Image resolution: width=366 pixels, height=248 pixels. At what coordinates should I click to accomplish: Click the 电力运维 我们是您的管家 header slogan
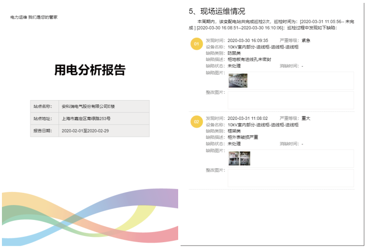click(x=34, y=17)
